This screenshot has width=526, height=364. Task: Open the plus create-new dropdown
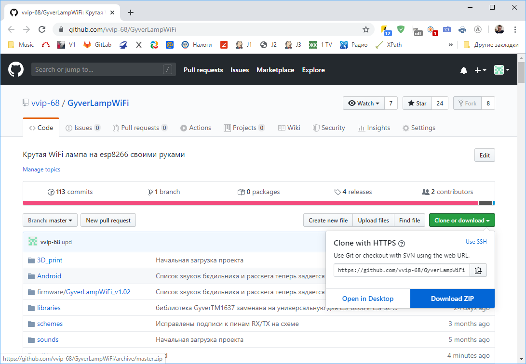point(480,70)
